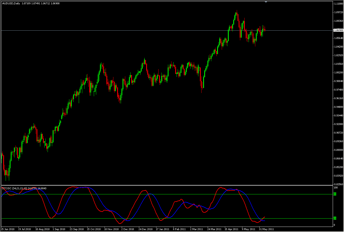Click the 1.11080 price scale label
Screen dimensions: 344x232
coord(338,4)
